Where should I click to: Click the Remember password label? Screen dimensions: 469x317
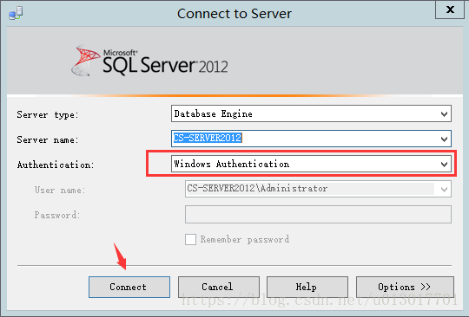pyautogui.click(x=245, y=239)
